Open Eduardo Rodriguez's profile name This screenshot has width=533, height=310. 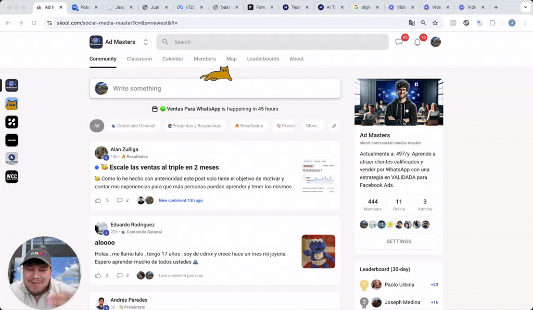pos(133,225)
